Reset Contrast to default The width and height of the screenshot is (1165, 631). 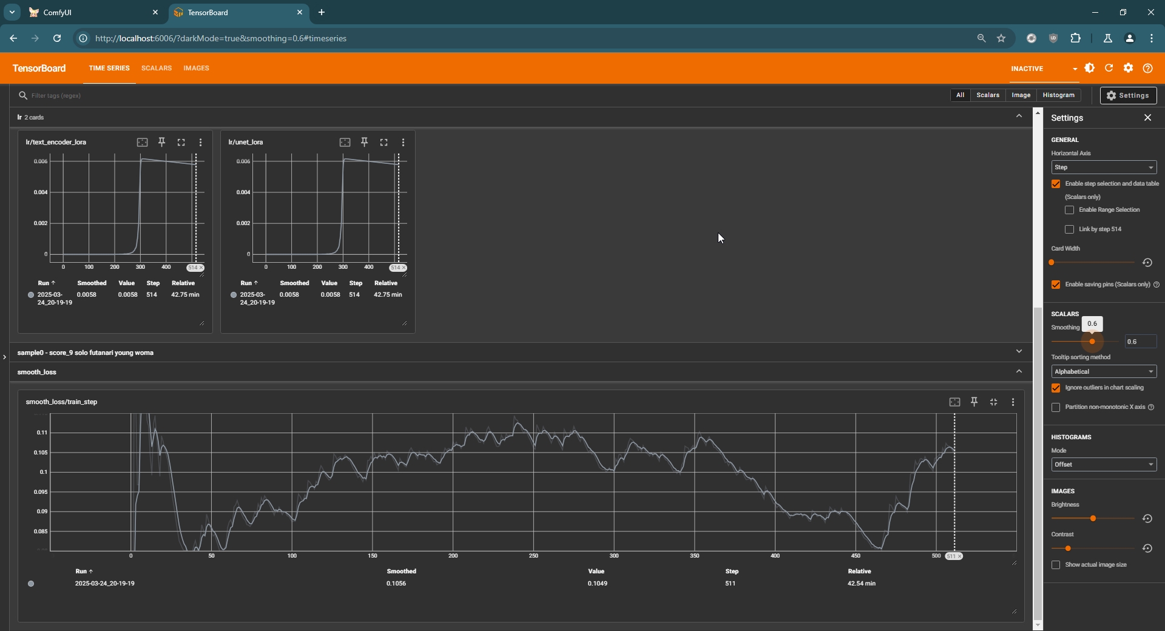point(1147,548)
